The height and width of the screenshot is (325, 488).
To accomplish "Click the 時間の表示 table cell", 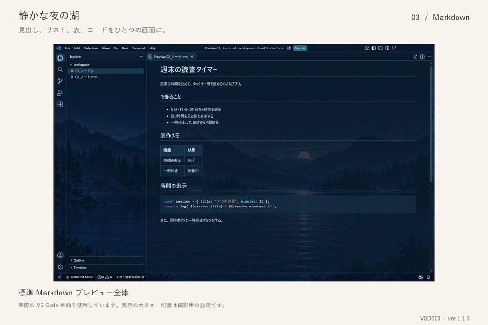I will [172, 161].
